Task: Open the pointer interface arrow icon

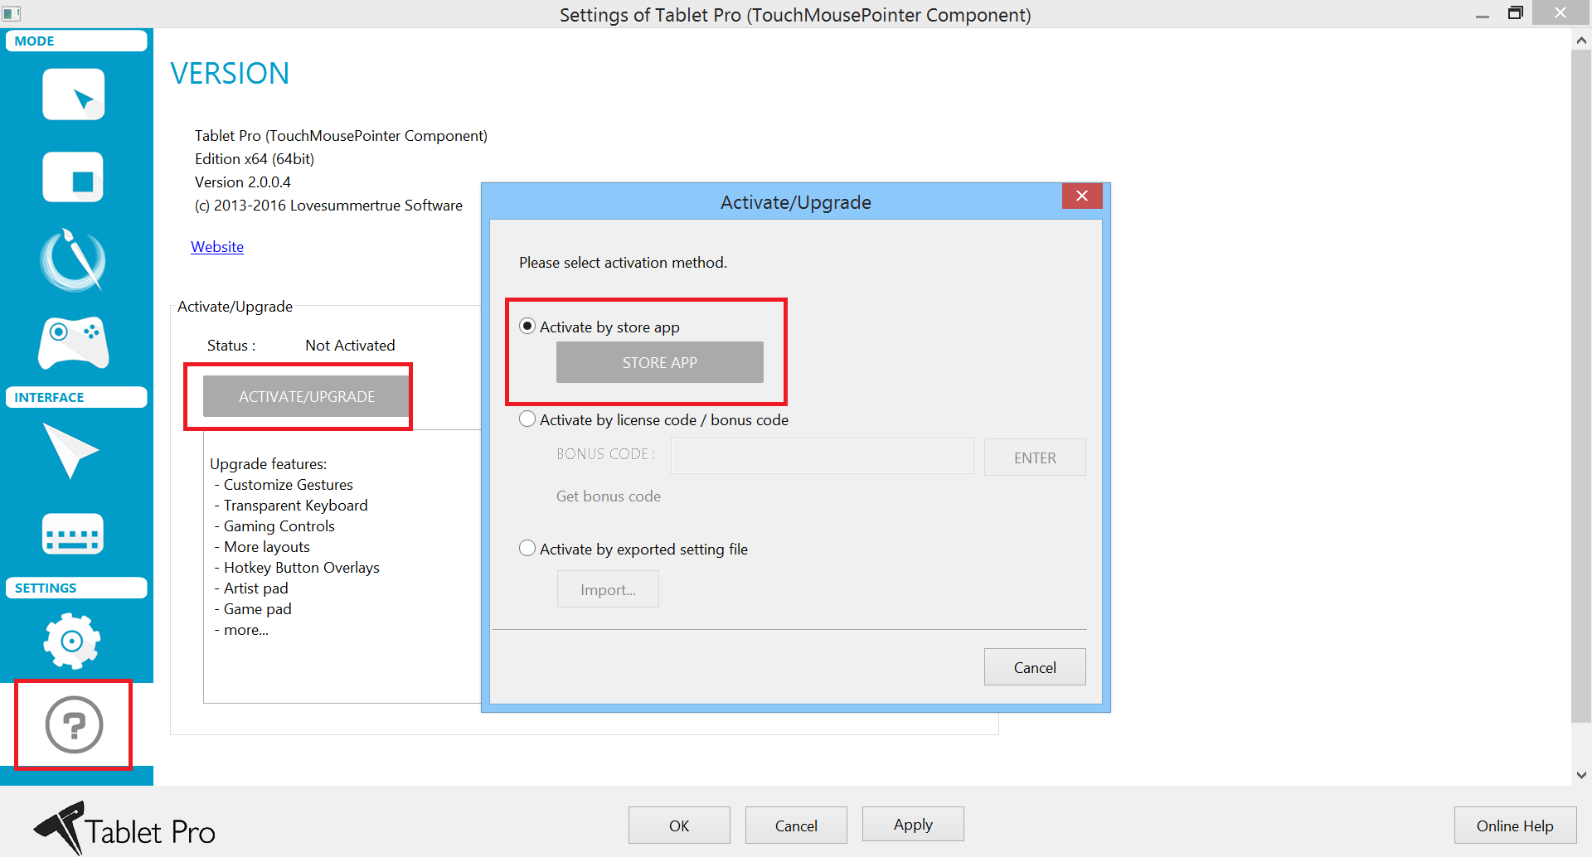Action: pyautogui.click(x=71, y=450)
